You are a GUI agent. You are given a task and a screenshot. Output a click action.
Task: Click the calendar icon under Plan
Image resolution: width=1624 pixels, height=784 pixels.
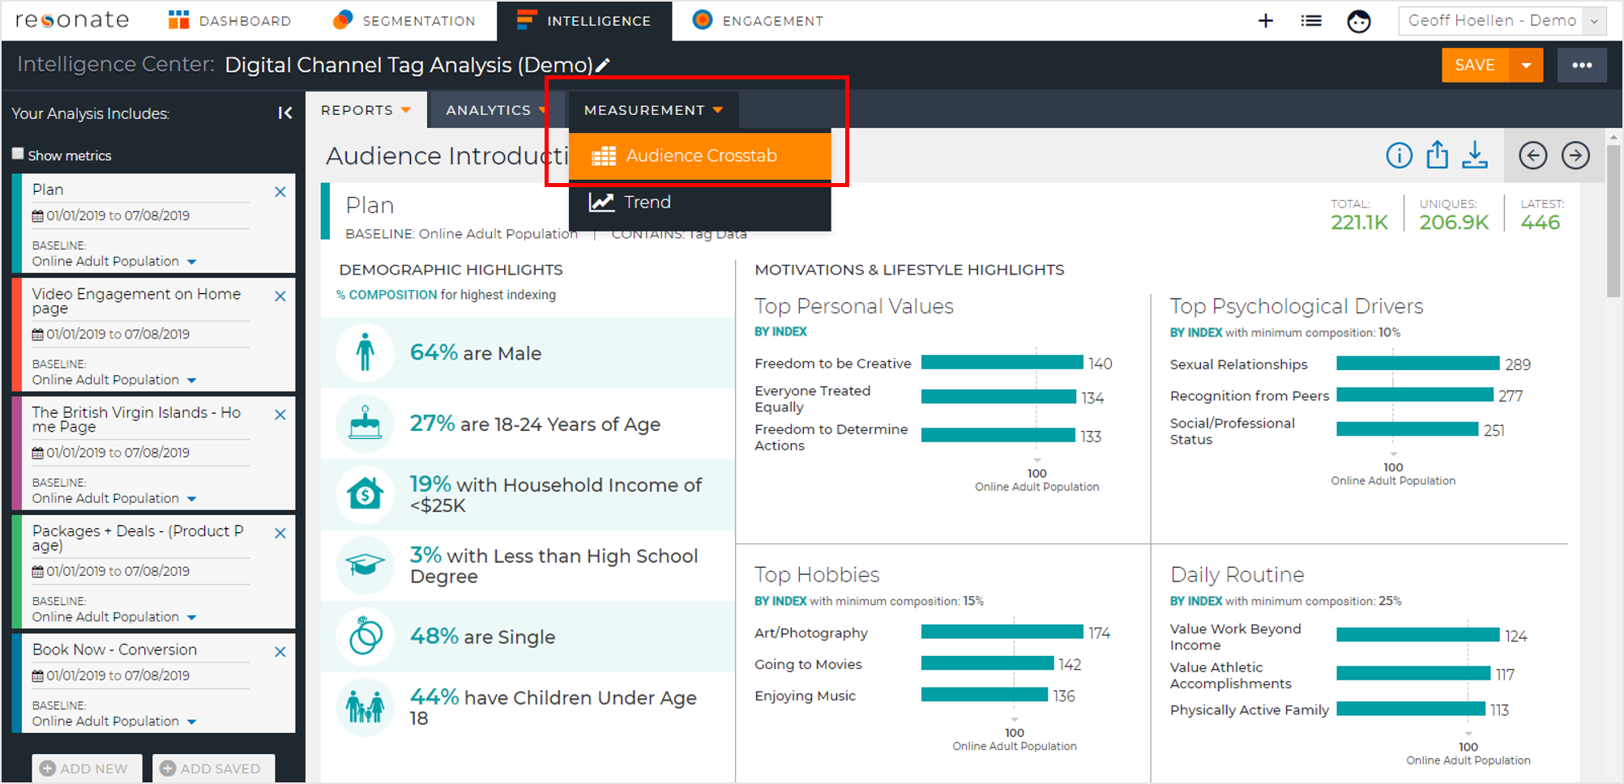click(37, 215)
